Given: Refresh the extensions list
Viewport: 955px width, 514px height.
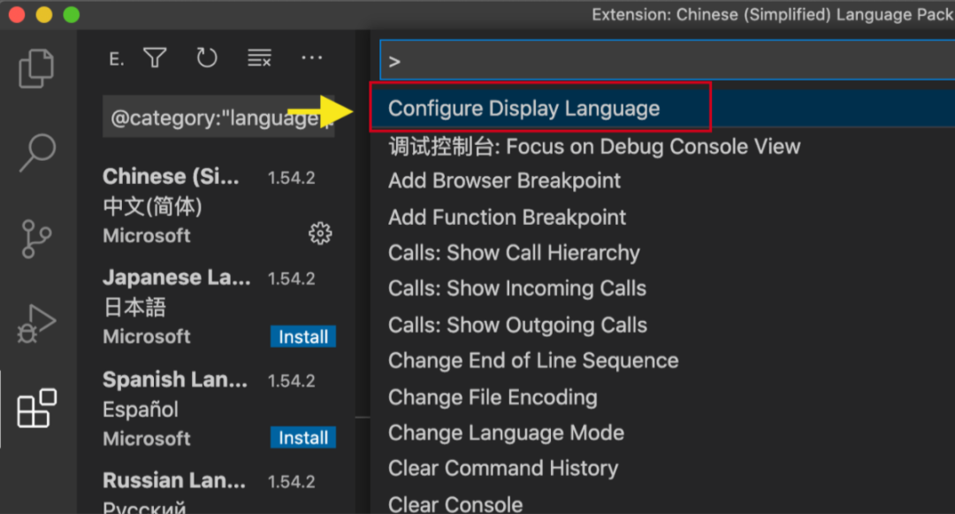Looking at the screenshot, I should (x=207, y=58).
